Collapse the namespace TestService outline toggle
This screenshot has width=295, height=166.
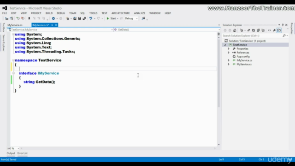[13, 60]
